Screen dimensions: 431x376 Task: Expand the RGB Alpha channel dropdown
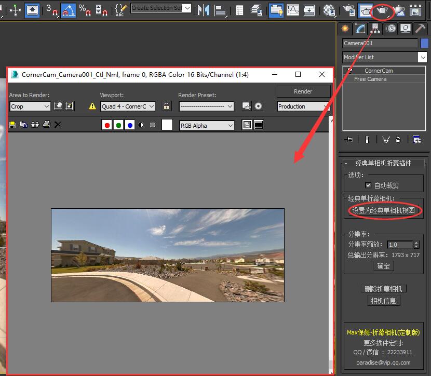tap(207, 125)
